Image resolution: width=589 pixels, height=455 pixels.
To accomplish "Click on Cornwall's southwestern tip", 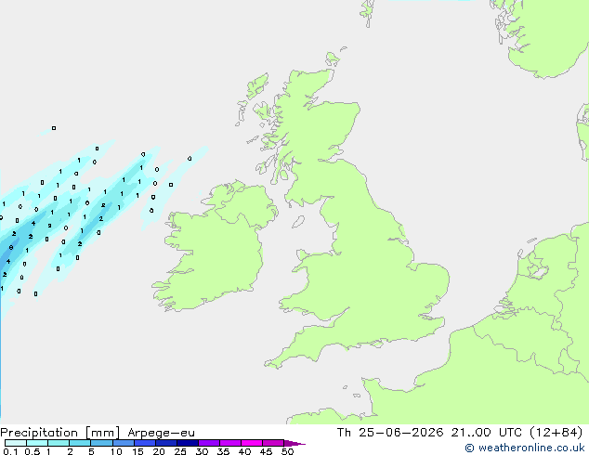I will tap(271, 363).
